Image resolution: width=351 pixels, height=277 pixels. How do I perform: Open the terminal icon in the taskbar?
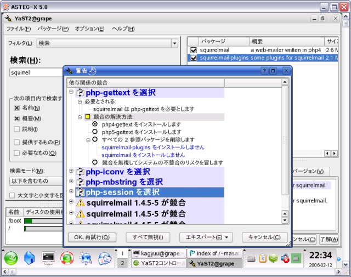[48, 257]
